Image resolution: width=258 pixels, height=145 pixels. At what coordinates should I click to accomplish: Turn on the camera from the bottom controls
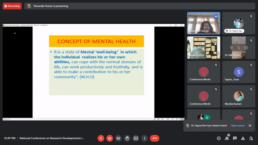click(109, 138)
